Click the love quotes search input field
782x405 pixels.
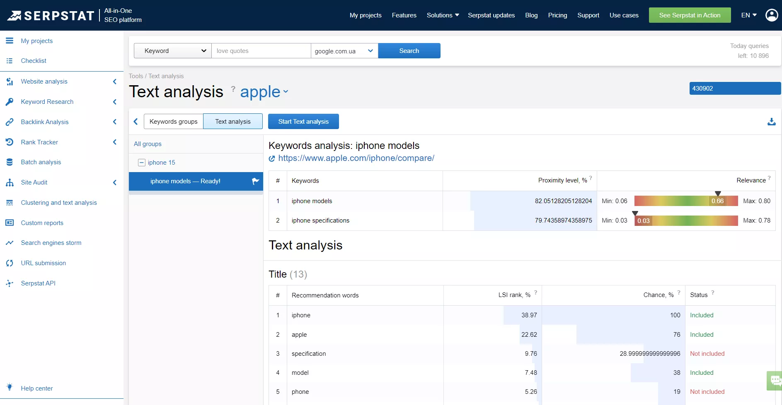[261, 51]
